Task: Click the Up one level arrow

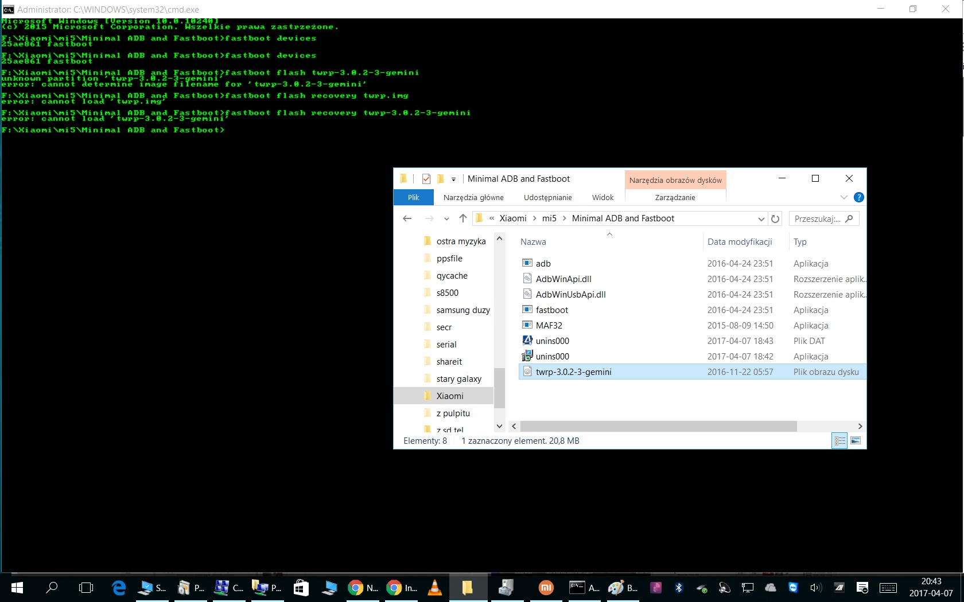Action: 463,218
